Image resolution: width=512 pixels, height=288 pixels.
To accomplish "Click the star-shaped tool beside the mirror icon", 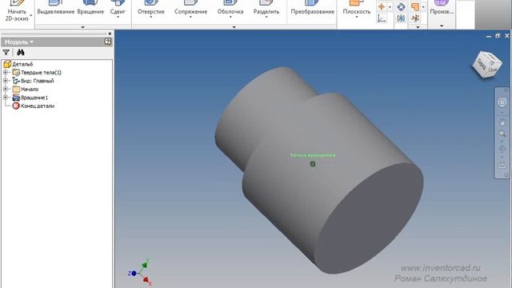I will pyautogui.click(x=415, y=18).
